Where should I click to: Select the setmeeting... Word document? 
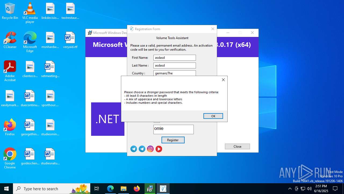coord(50,69)
